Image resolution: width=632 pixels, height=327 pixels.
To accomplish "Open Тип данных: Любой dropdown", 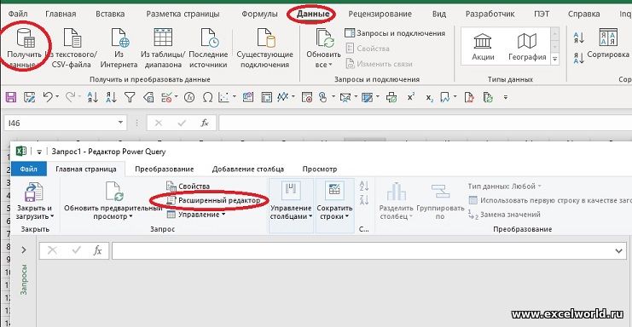I will tap(505, 186).
